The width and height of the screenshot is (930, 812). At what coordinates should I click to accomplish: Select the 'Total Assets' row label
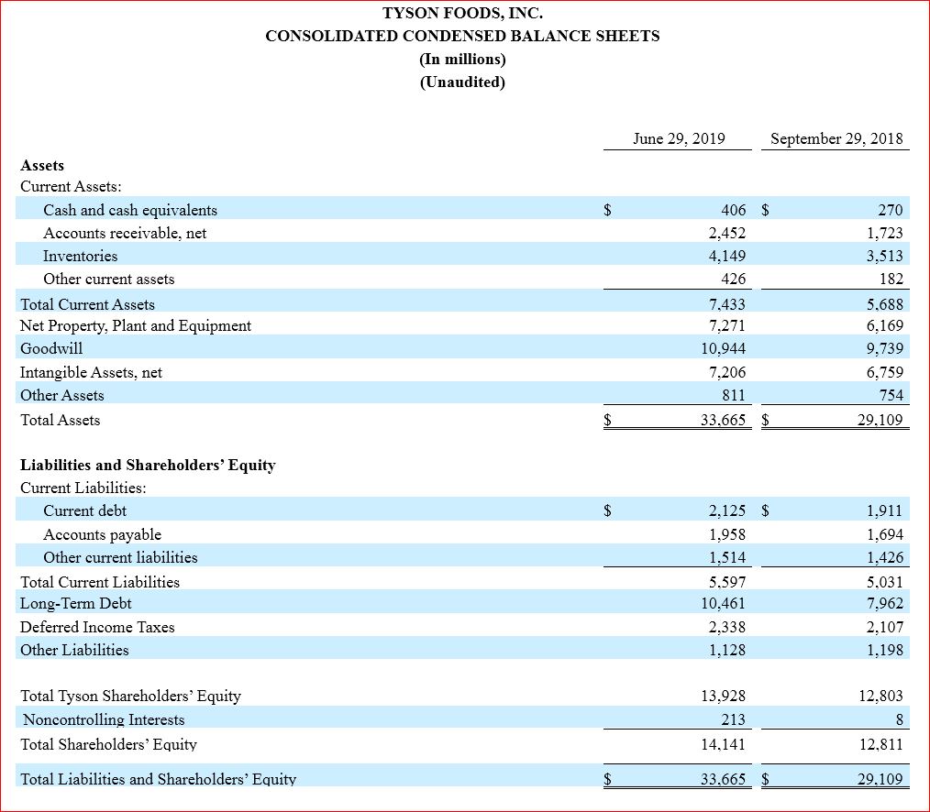(60, 421)
